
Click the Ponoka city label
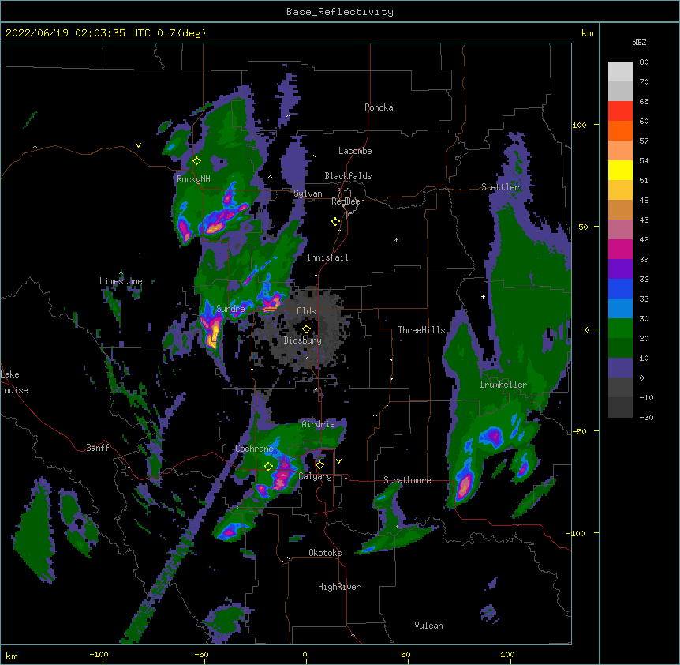click(379, 107)
